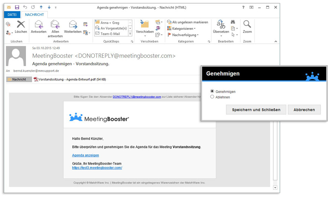The width and height of the screenshot is (328, 198).
Task: Click the Abbrechen button
Action: (x=304, y=110)
